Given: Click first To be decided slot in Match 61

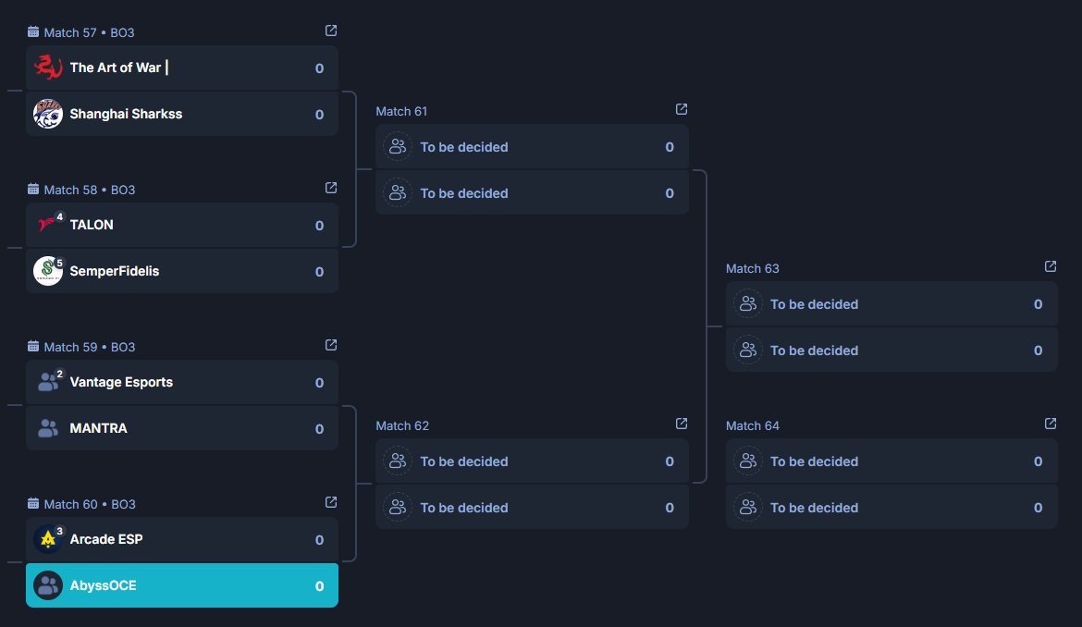Looking at the screenshot, I should (x=532, y=147).
